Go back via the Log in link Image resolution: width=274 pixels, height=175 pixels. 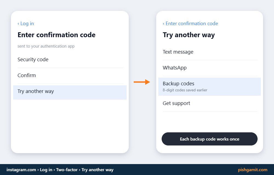26,24
